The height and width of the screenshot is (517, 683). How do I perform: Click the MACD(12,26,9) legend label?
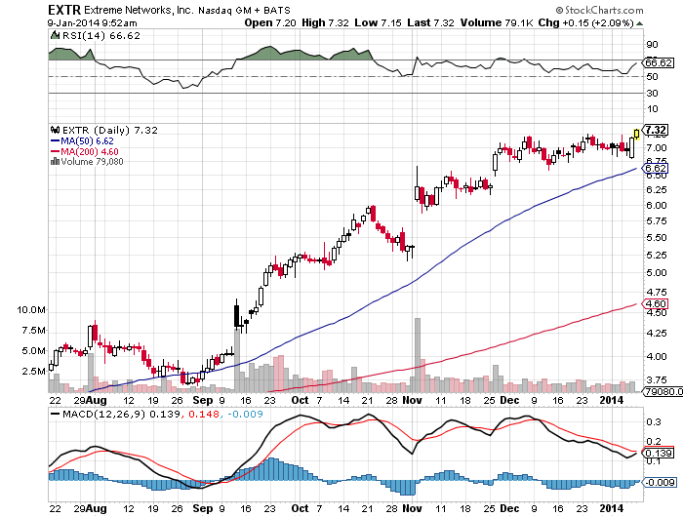click(103, 414)
